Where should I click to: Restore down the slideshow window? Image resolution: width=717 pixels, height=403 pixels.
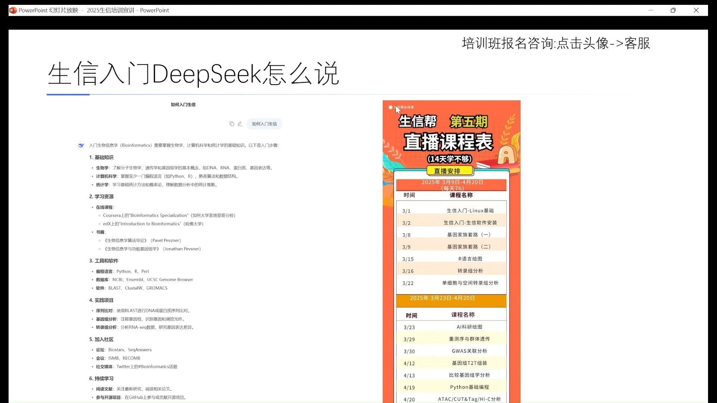(673, 10)
